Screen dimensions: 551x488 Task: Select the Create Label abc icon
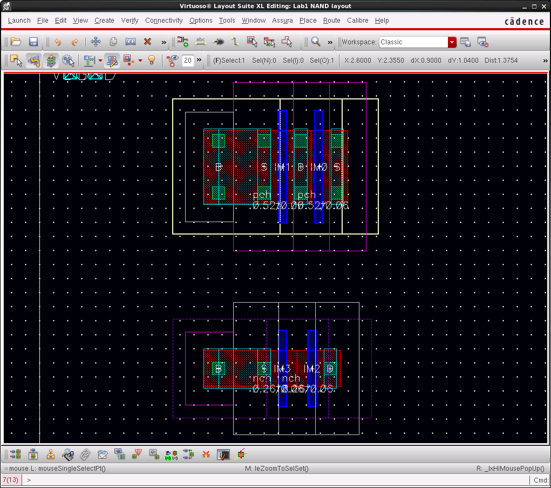201,42
